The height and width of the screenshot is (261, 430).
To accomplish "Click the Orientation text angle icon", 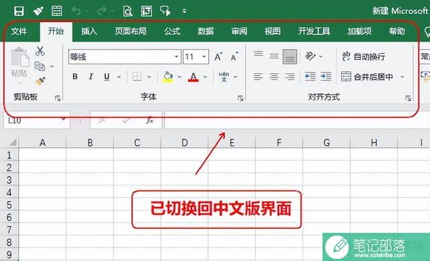I will [x=310, y=56].
